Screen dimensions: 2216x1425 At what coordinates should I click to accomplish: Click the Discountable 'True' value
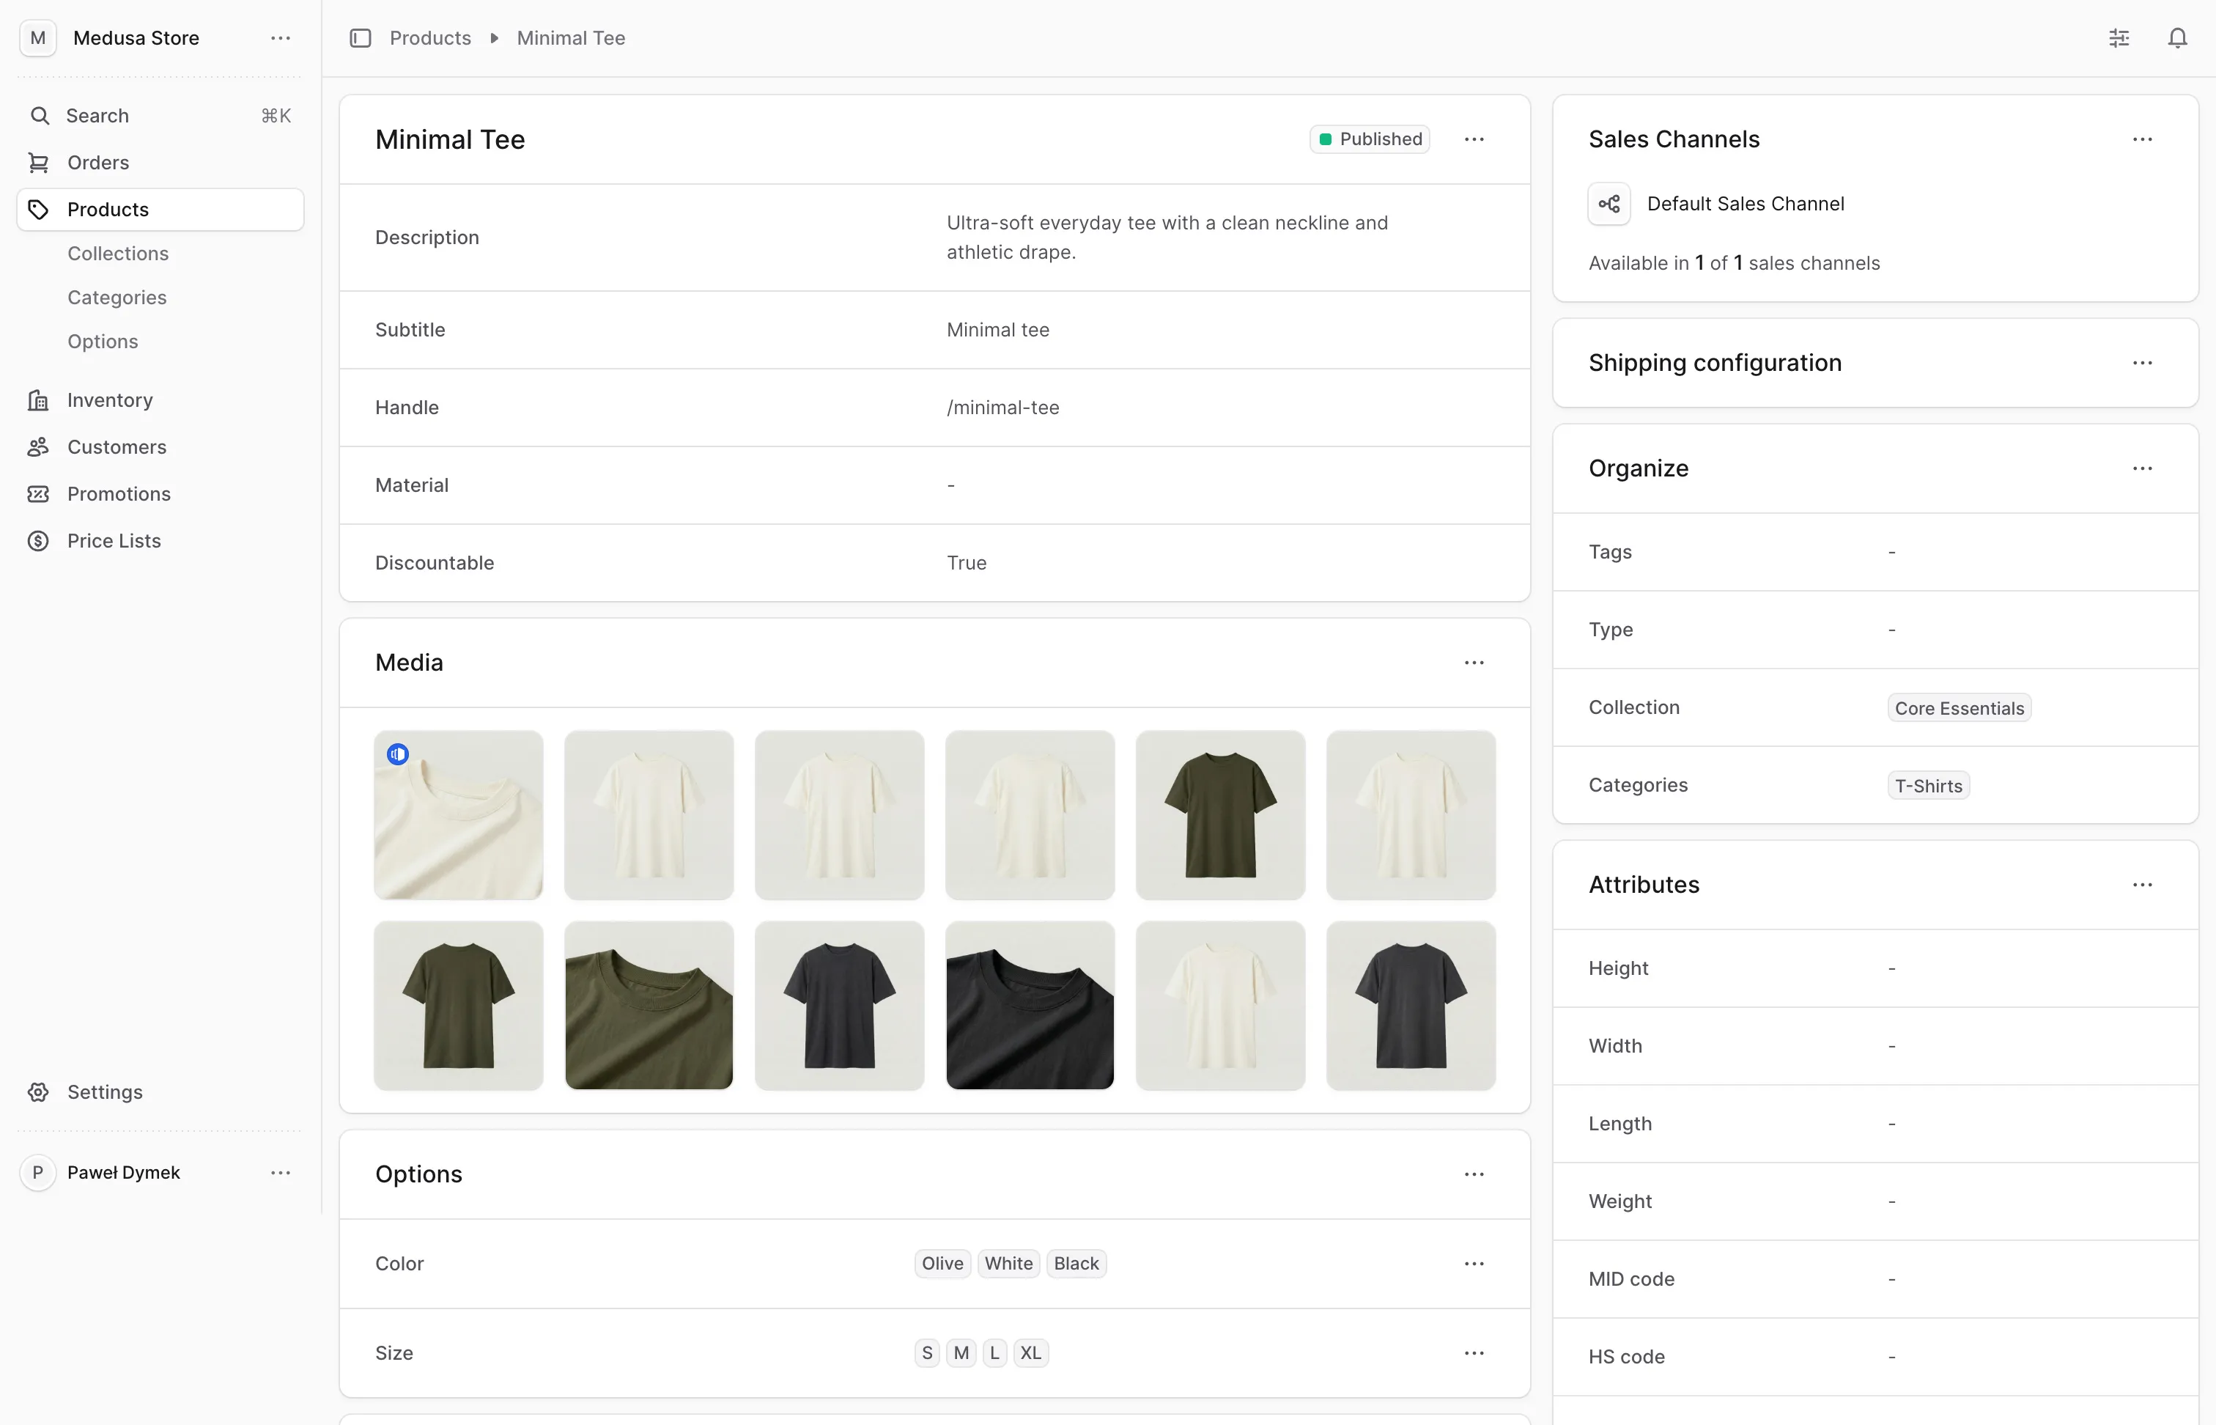click(967, 564)
